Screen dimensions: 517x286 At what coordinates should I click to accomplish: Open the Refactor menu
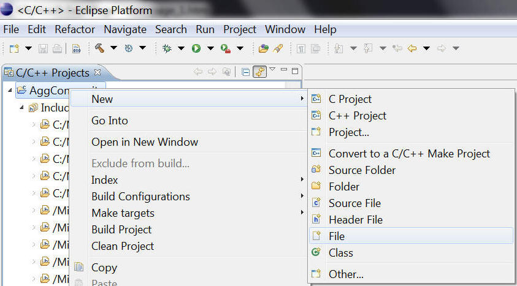click(75, 29)
